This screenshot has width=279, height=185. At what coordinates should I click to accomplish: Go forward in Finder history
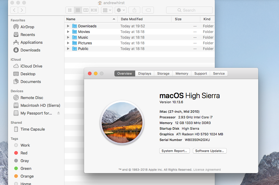pyautogui.click(x=22, y=10)
